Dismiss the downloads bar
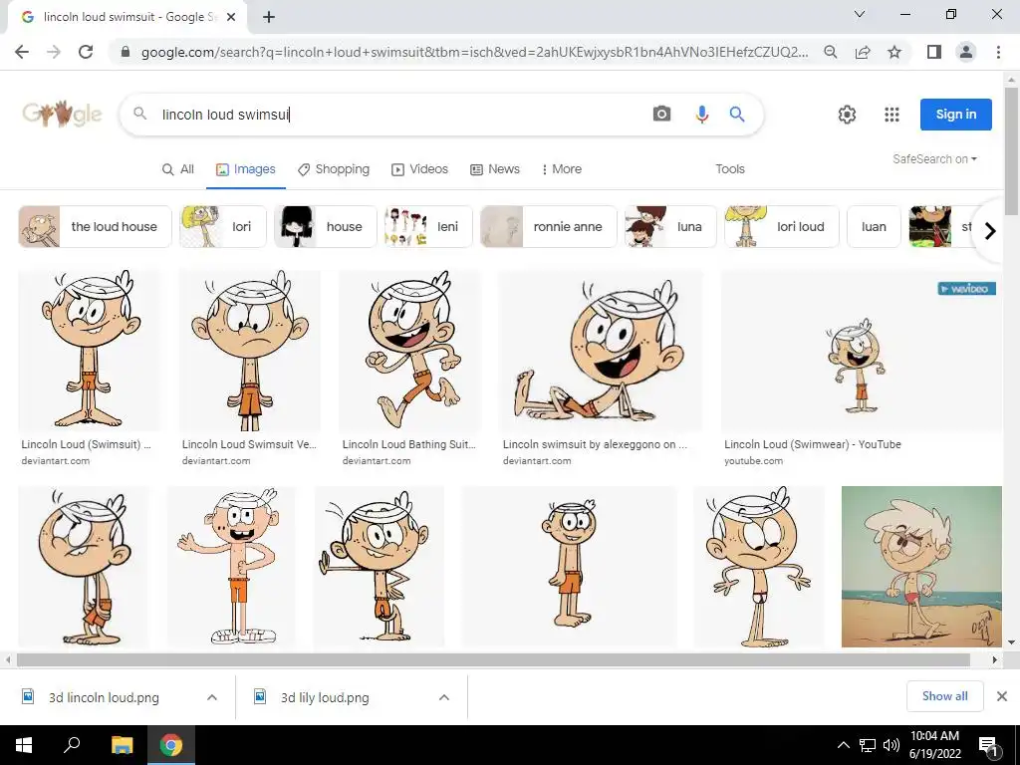1020x765 pixels. (1002, 696)
